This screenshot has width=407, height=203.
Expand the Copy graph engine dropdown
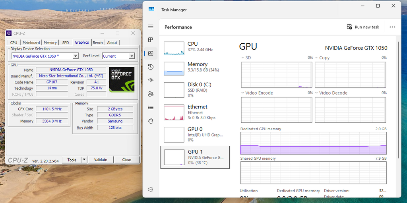click(x=316, y=58)
